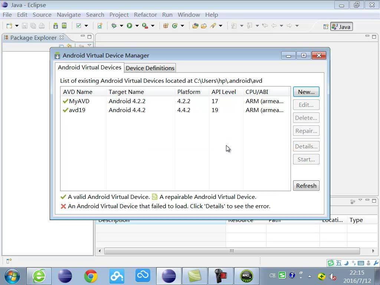Click the Search flashlight toolbar icon
The height and width of the screenshot is (285, 380).
(213, 26)
